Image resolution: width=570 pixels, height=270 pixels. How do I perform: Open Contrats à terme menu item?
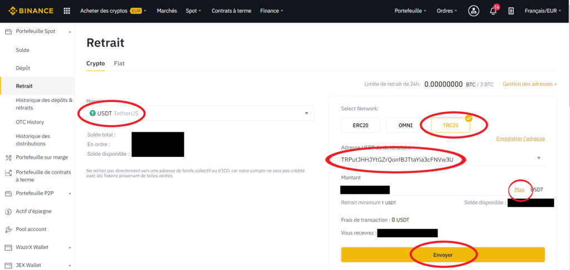[x=232, y=11]
